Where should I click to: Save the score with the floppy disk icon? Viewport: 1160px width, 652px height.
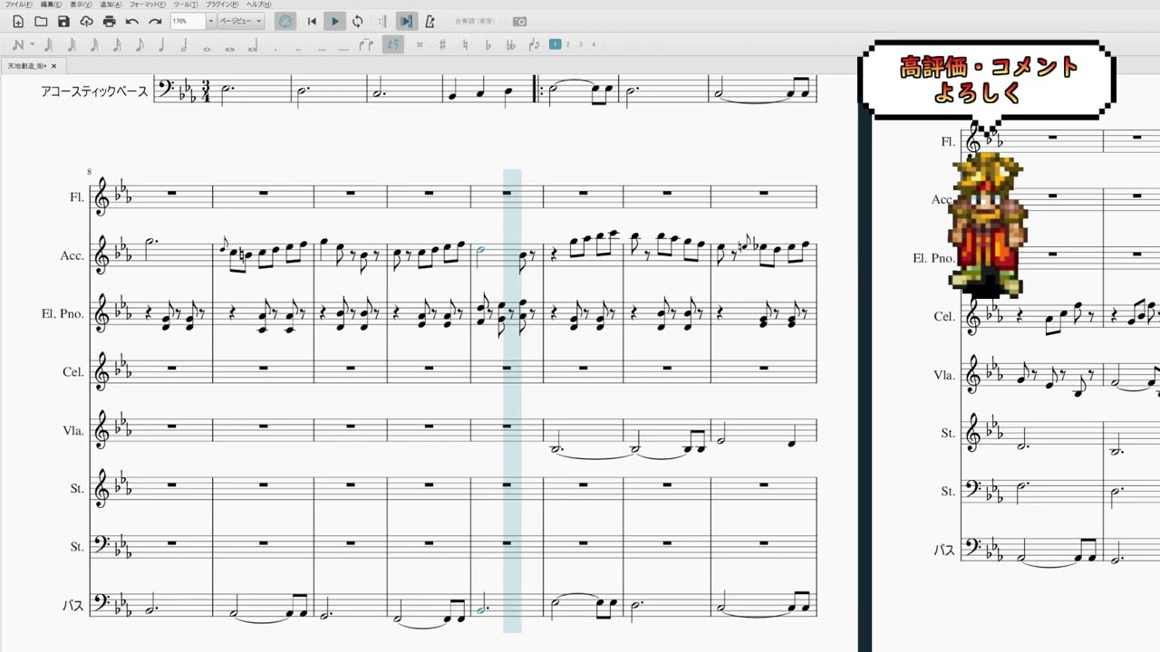(x=63, y=21)
